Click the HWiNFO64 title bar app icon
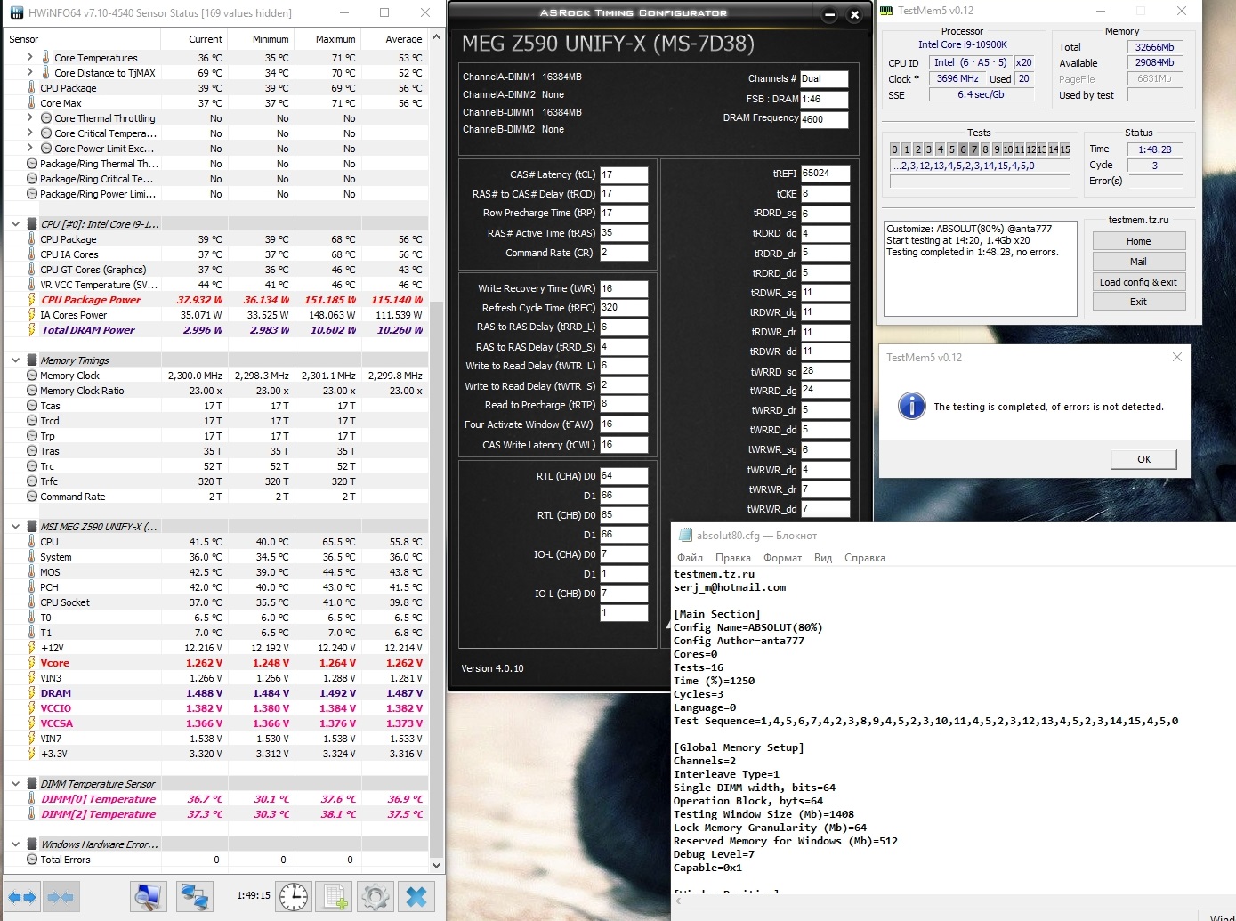This screenshot has width=1236, height=921. 17,12
